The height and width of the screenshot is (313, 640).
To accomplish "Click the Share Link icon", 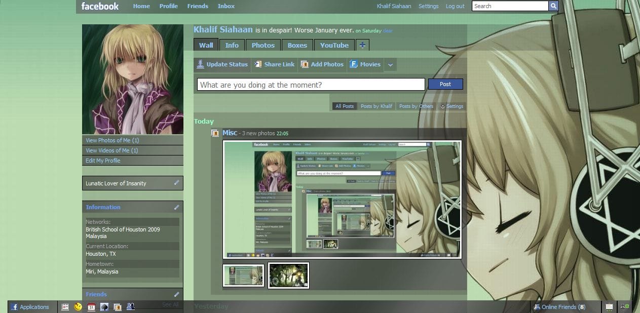I will point(258,64).
